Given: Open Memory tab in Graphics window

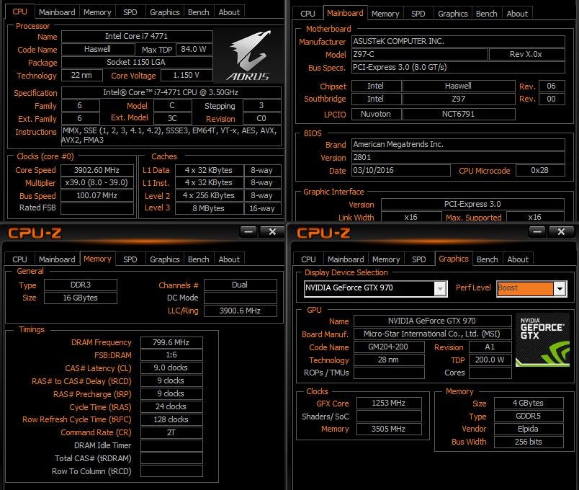Looking at the screenshot, I should (x=386, y=259).
